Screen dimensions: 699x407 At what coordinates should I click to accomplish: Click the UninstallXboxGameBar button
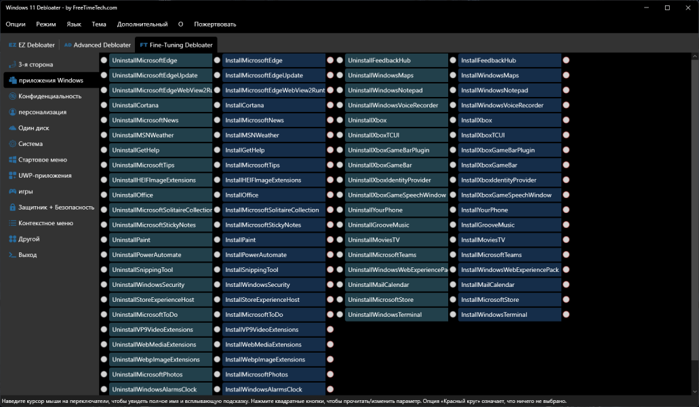397,165
